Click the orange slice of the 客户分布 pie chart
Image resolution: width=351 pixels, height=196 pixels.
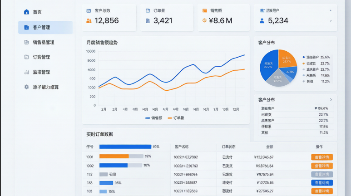coord(287,59)
